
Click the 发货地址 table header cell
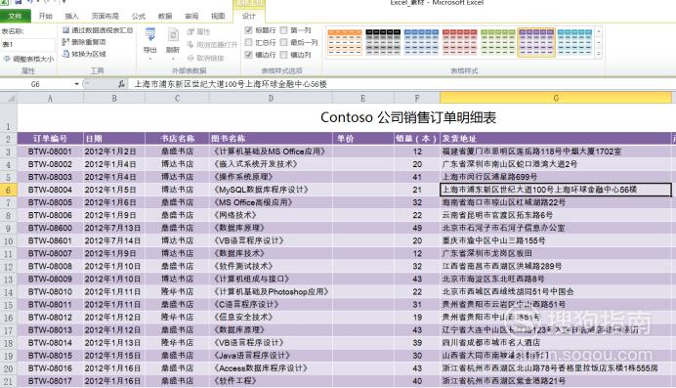click(556, 139)
